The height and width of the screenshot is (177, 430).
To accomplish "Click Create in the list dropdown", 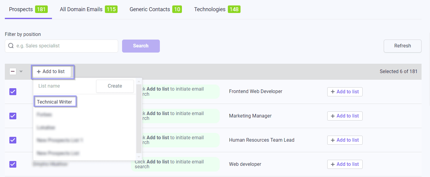I will pyautogui.click(x=115, y=86).
